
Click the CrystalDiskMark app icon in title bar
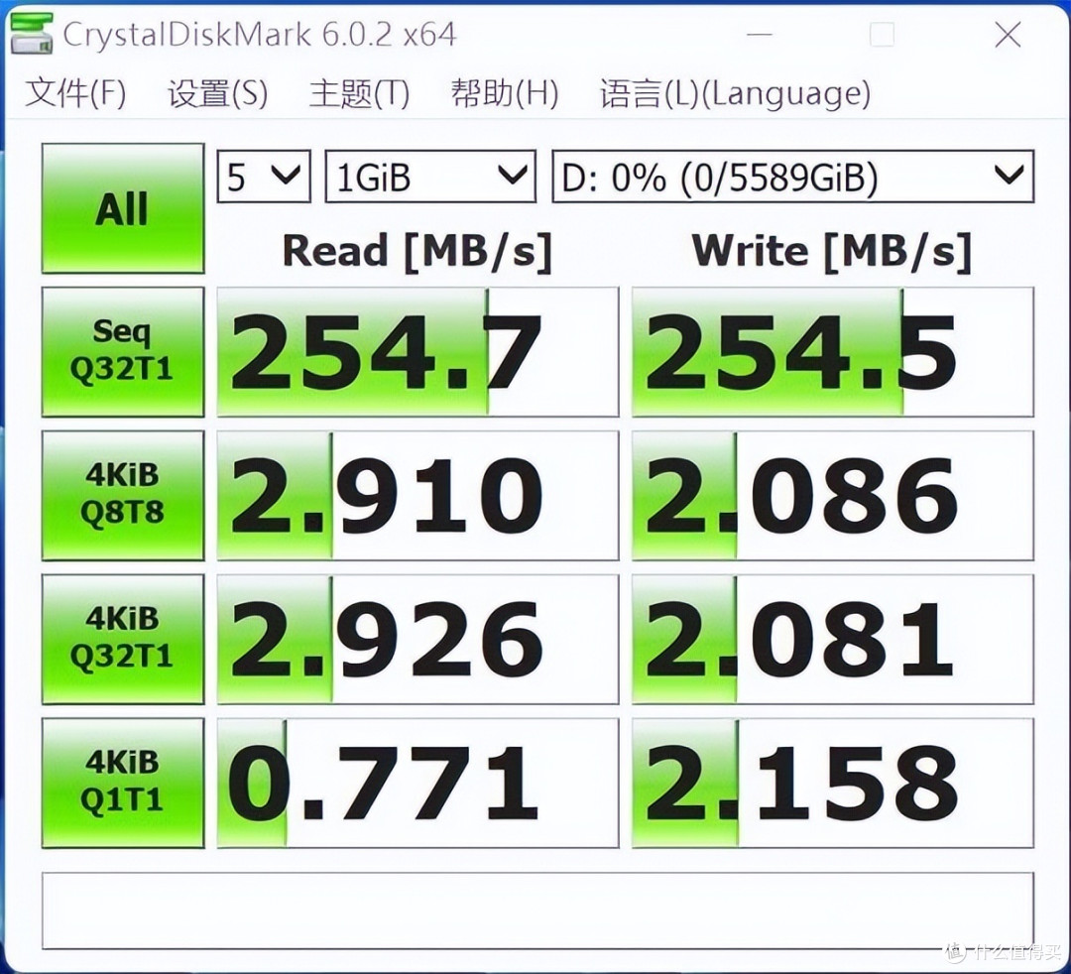pos(32,34)
